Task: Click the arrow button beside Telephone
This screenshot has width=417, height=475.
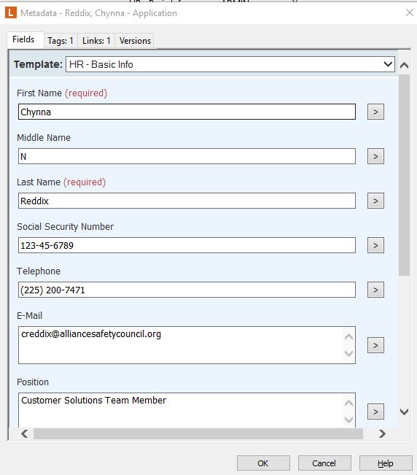Action: coord(375,290)
